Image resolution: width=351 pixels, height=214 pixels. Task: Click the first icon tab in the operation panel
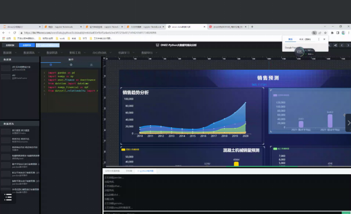[51, 65]
